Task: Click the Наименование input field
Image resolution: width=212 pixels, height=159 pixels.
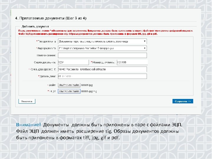Action: (x=102, y=55)
